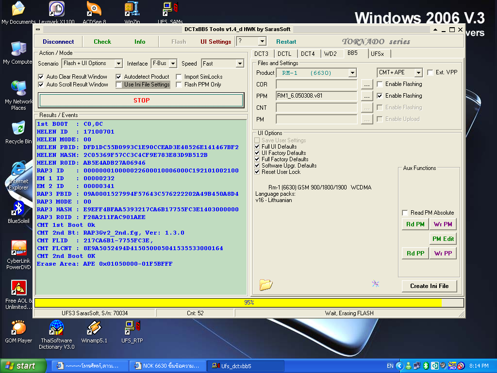
Task: Toggle Auto Scroll Result Window checkbox
Action: tap(41, 85)
